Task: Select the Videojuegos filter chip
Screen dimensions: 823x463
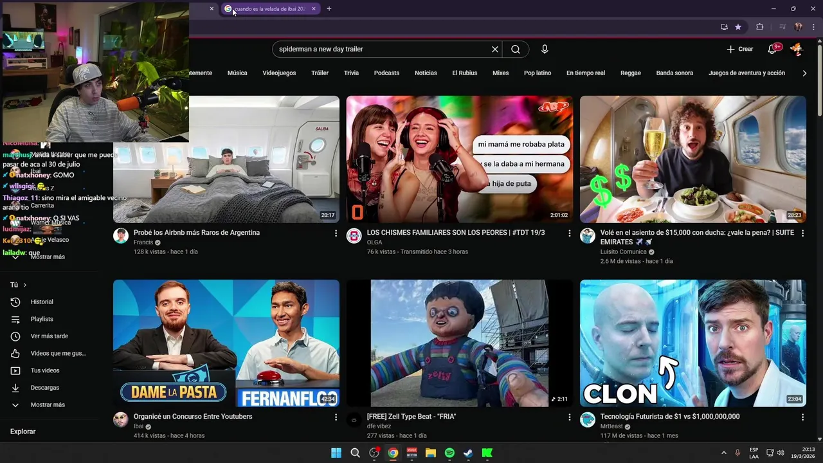Action: tap(279, 73)
